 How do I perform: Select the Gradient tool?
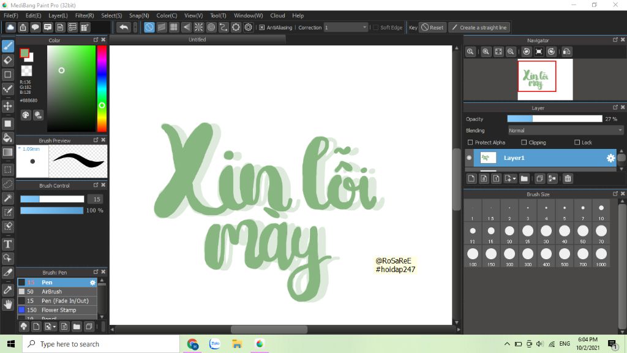[x=8, y=152]
